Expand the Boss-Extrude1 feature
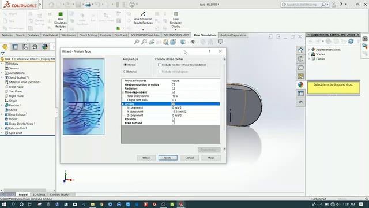Screen dimensions: 369x208 click(2, 114)
